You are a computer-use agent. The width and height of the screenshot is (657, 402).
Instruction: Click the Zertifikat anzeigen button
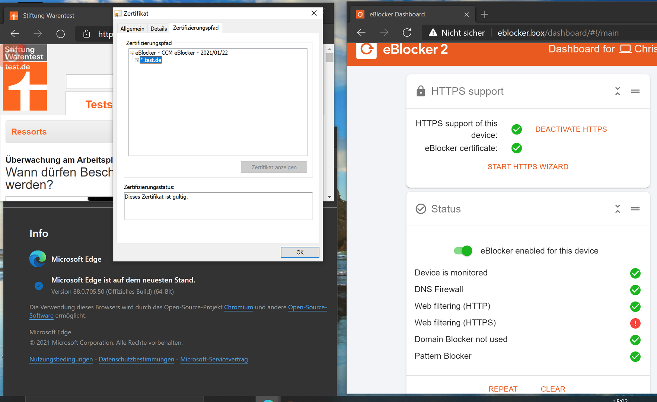[274, 167]
